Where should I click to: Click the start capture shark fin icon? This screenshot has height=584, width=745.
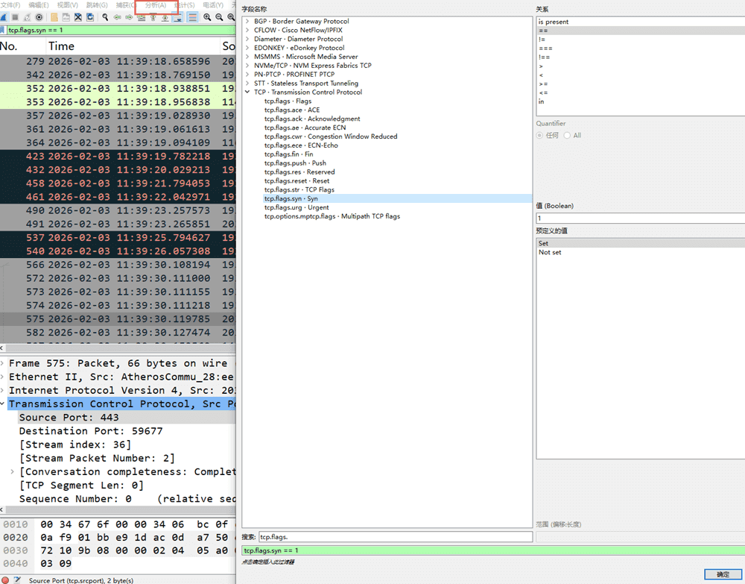coord(4,17)
